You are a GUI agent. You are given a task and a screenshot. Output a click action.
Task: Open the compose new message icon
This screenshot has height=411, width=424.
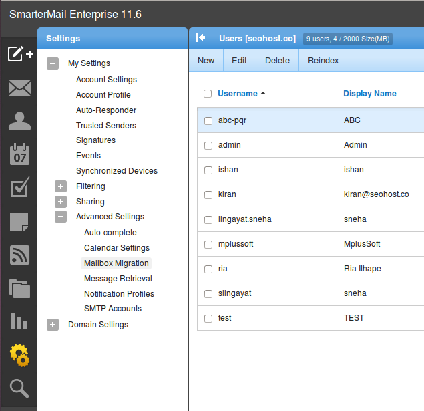[x=19, y=54]
